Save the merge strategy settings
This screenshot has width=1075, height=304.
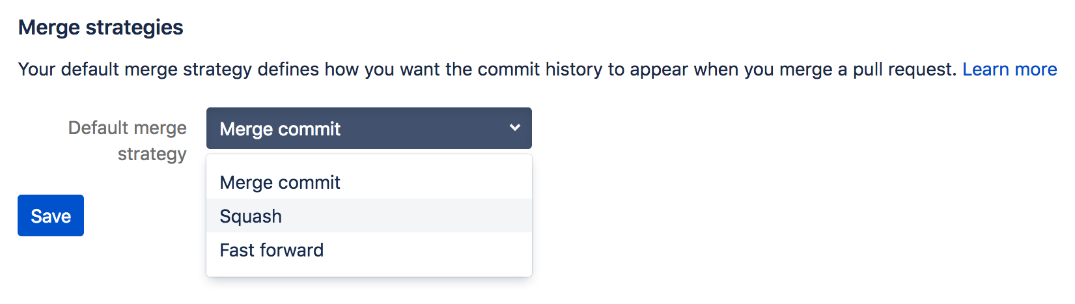coord(51,215)
